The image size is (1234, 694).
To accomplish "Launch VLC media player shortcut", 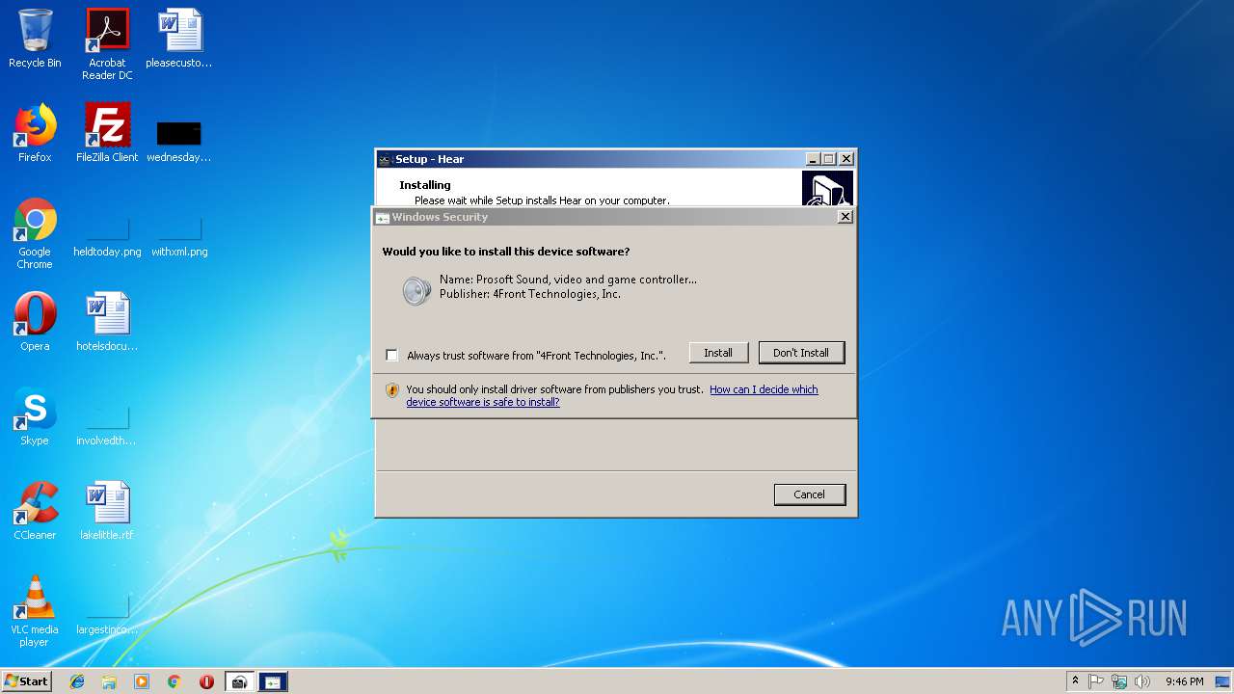I will [x=35, y=611].
